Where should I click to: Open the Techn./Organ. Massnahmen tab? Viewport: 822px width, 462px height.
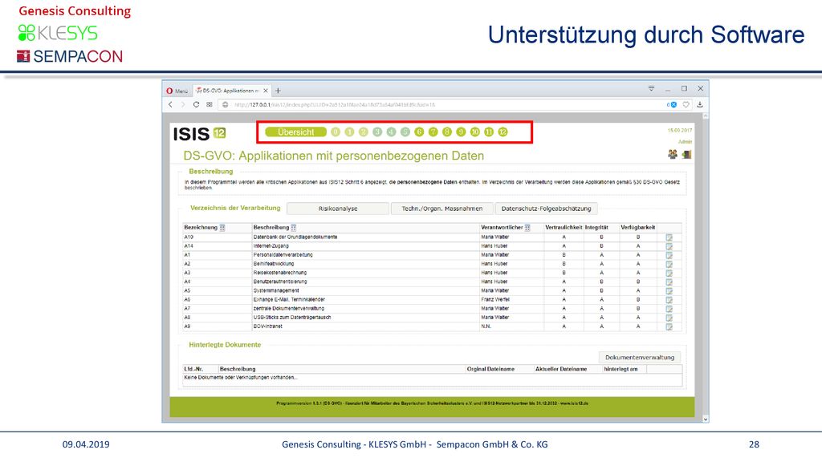click(x=442, y=209)
